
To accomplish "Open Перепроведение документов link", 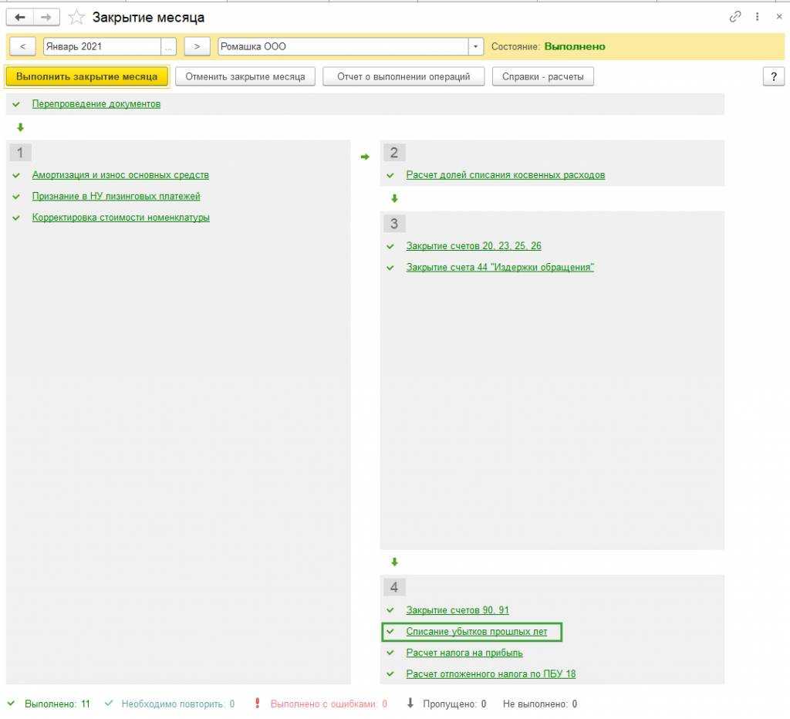I will [x=96, y=104].
